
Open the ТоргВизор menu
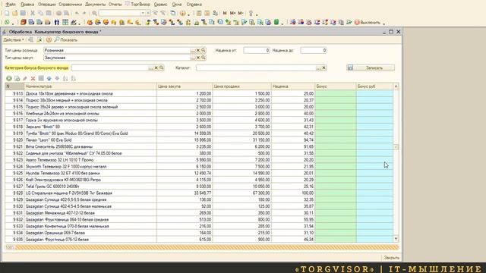[137, 5]
